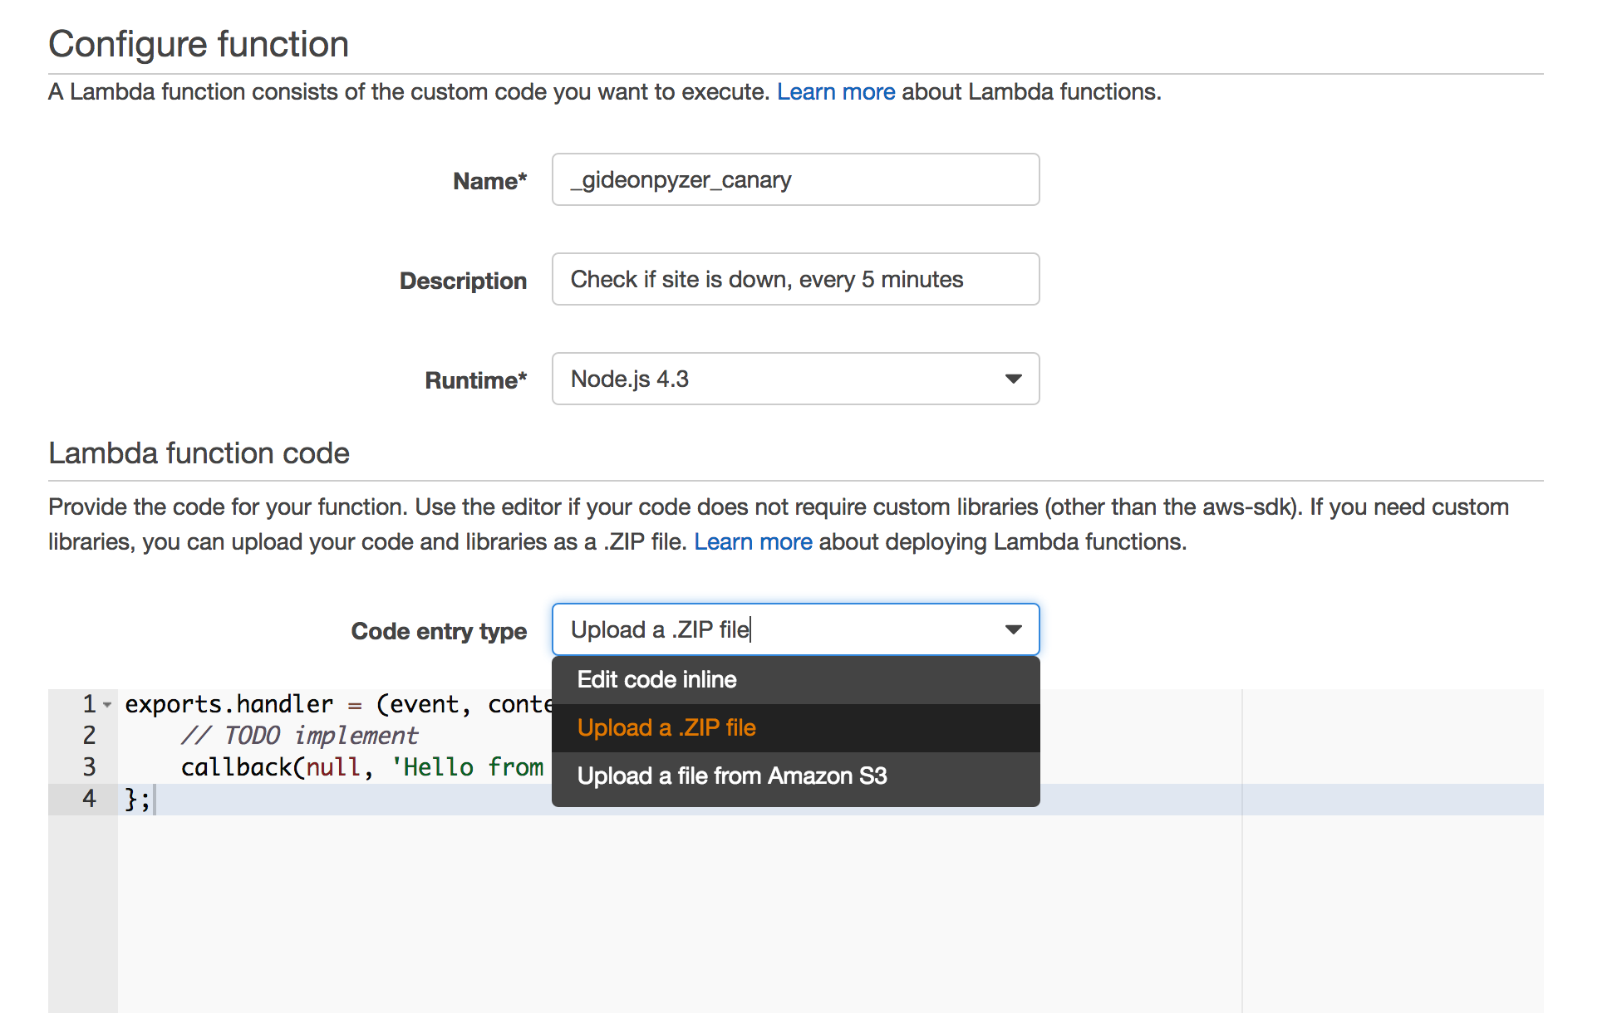
Task: Collapse code fold arrow on line 1
Action: 107,704
